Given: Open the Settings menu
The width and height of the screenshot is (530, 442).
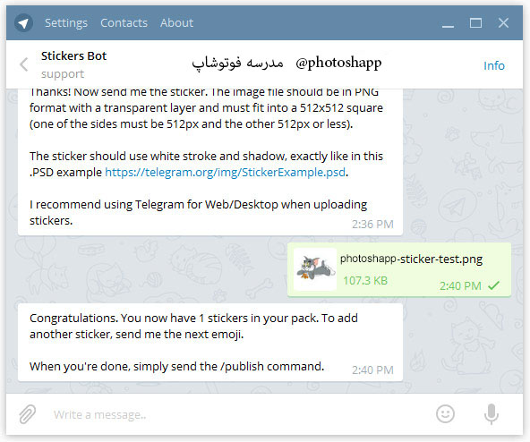Looking at the screenshot, I should [x=66, y=23].
